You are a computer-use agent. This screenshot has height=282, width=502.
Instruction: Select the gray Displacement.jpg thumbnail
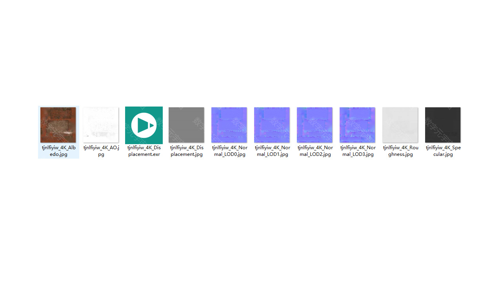[x=186, y=125]
